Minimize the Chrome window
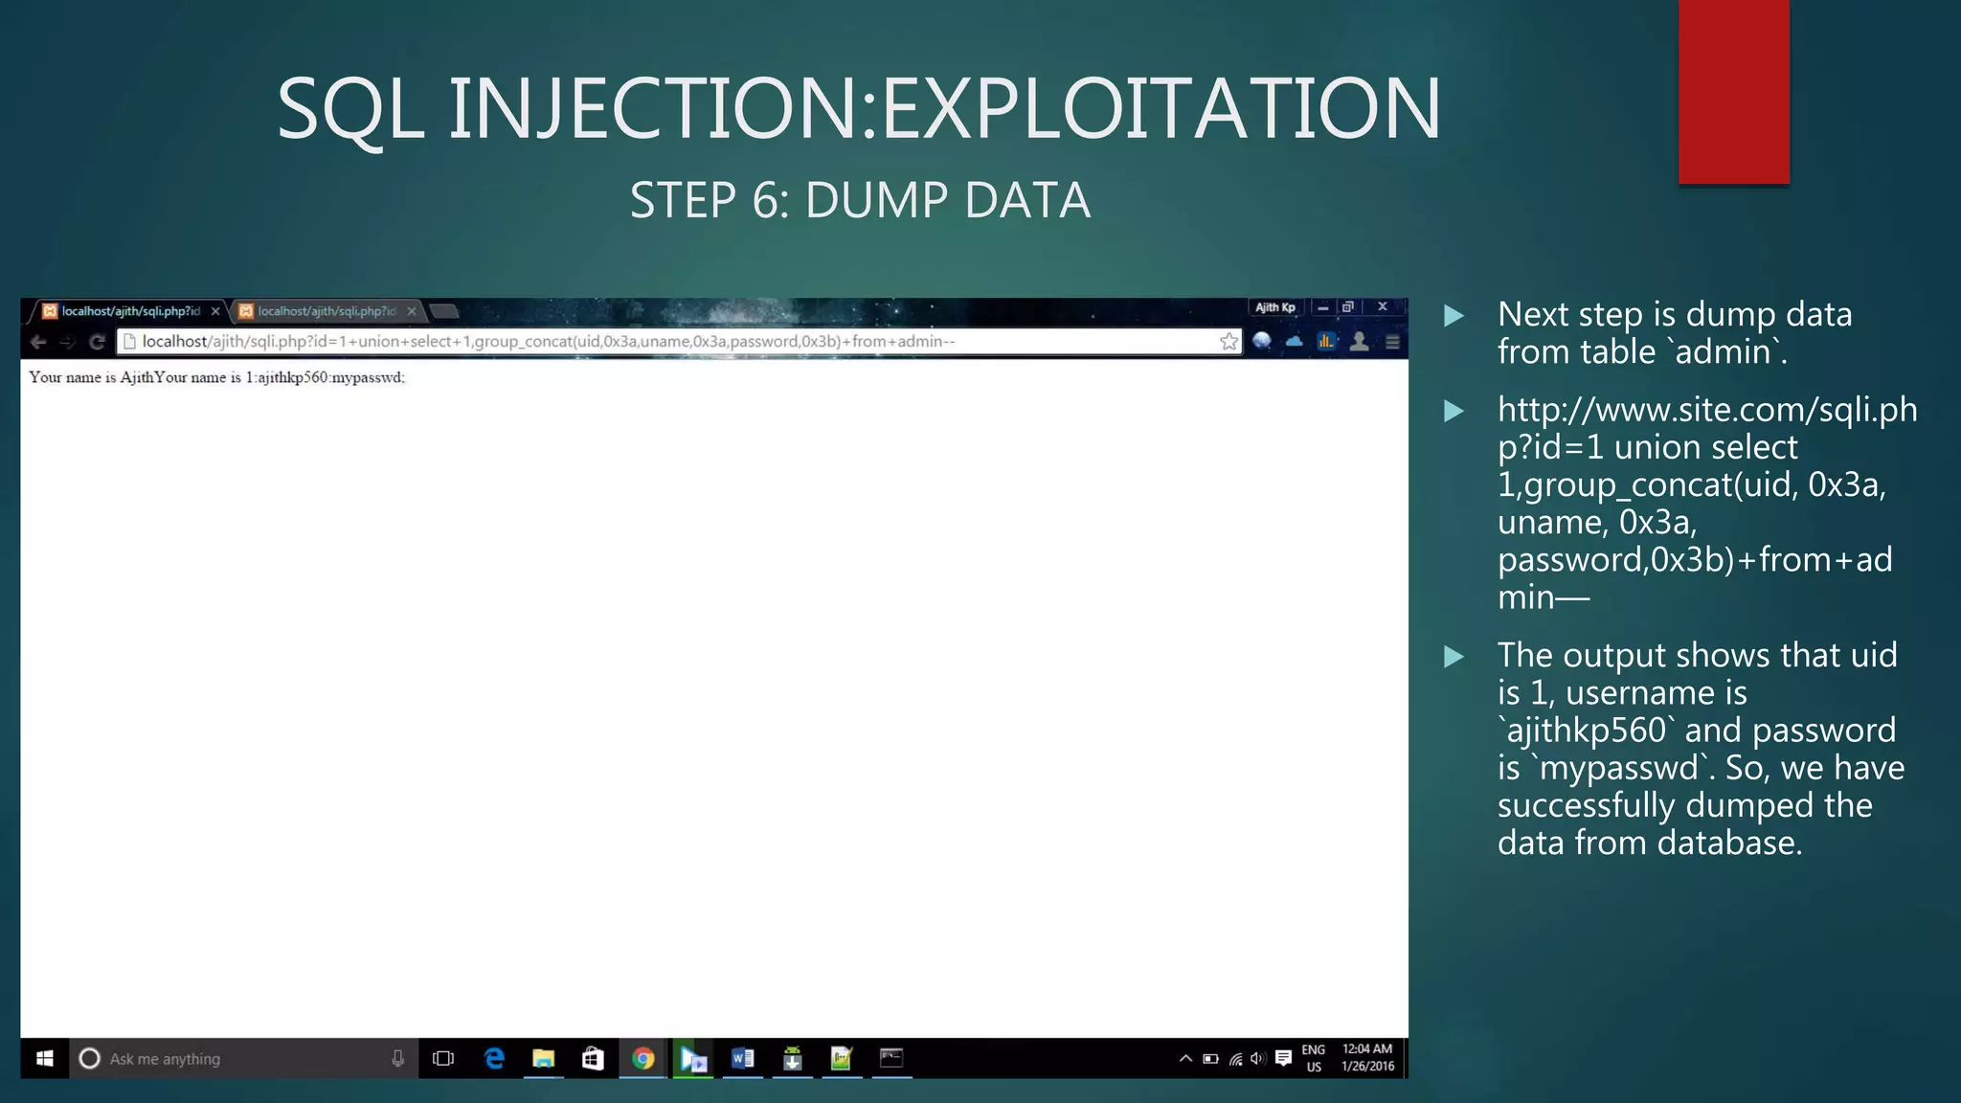Viewport: 1961px width, 1103px height. [1322, 307]
